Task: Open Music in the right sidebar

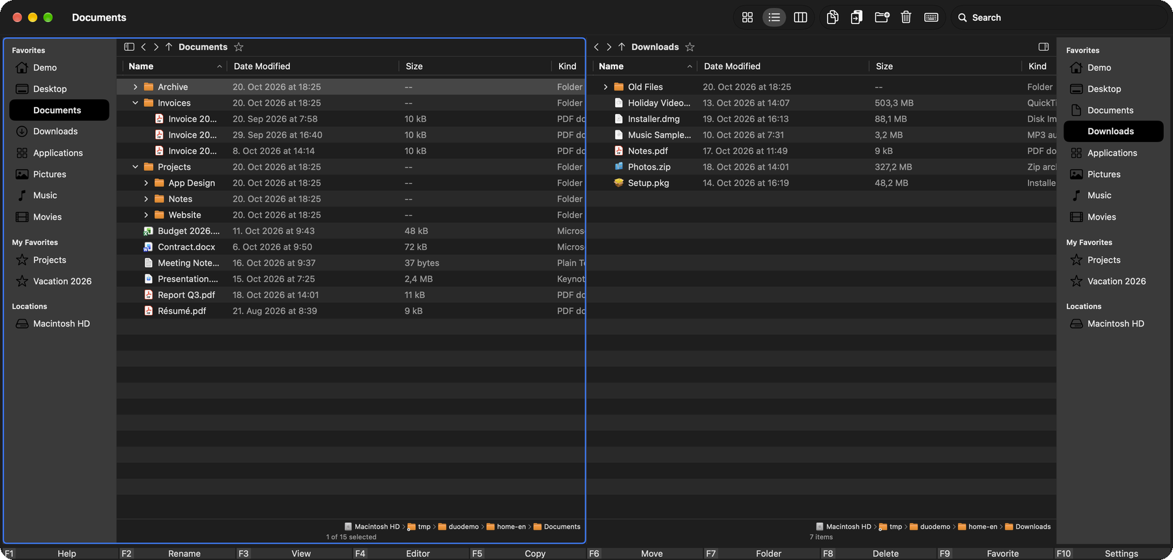Action: click(x=1114, y=196)
